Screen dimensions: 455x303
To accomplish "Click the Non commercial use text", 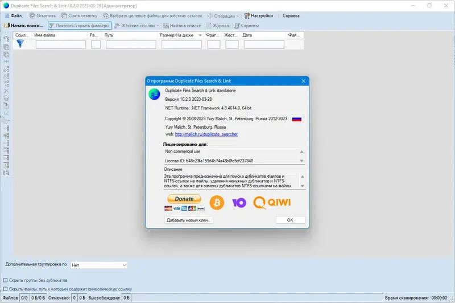I will [183, 151].
